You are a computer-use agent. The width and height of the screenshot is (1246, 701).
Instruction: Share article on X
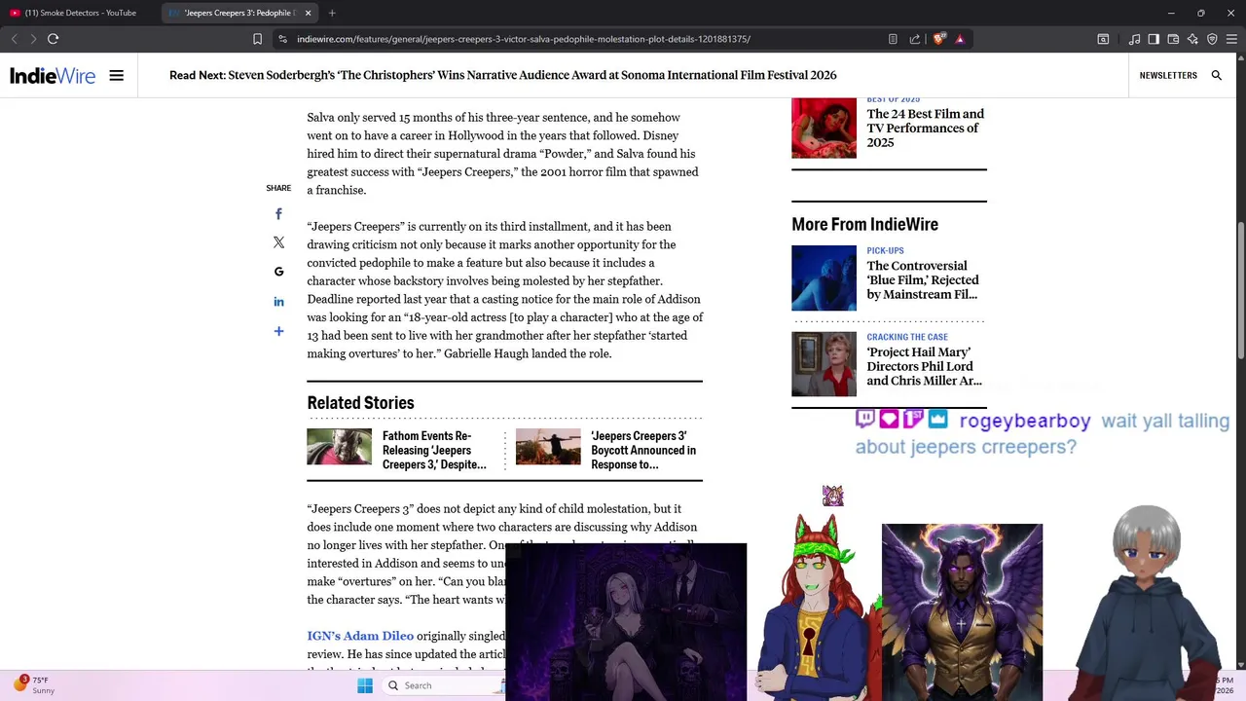pyautogui.click(x=278, y=242)
